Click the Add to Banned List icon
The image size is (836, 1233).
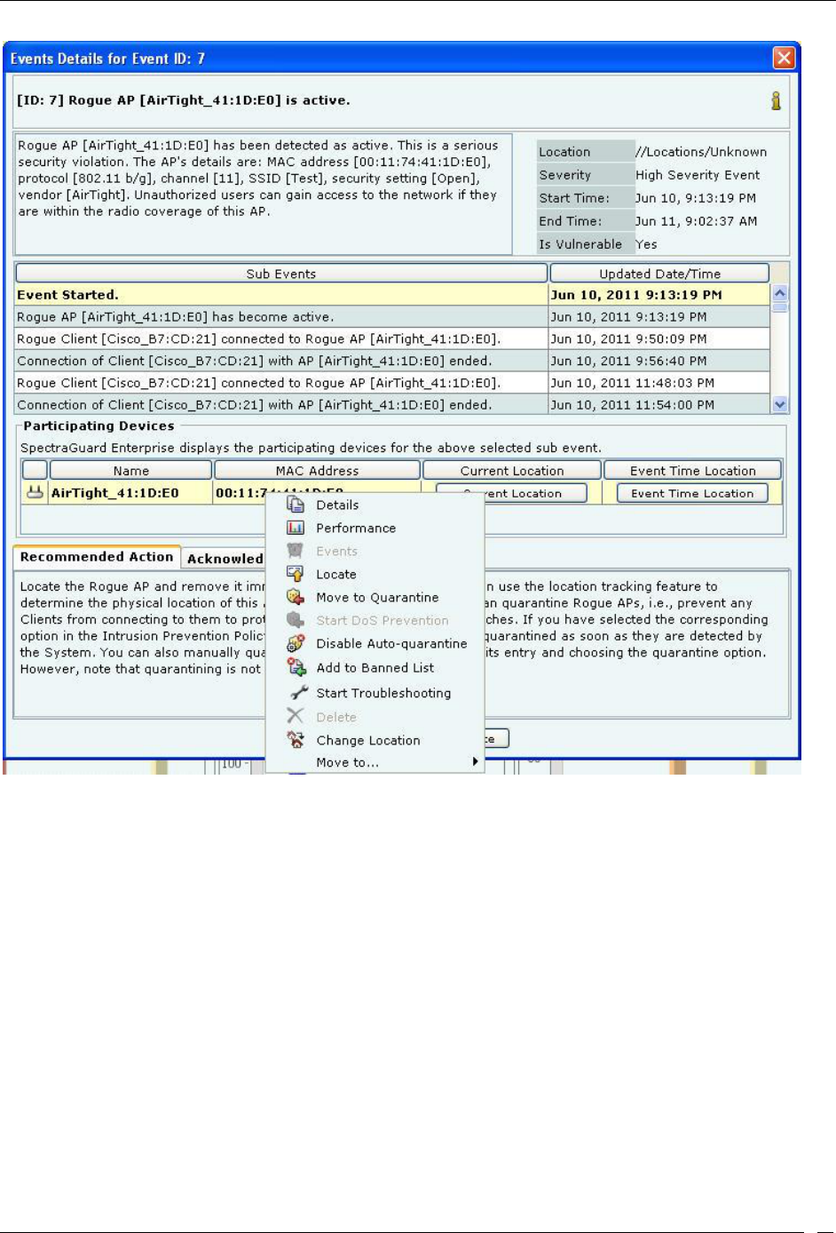tap(296, 667)
